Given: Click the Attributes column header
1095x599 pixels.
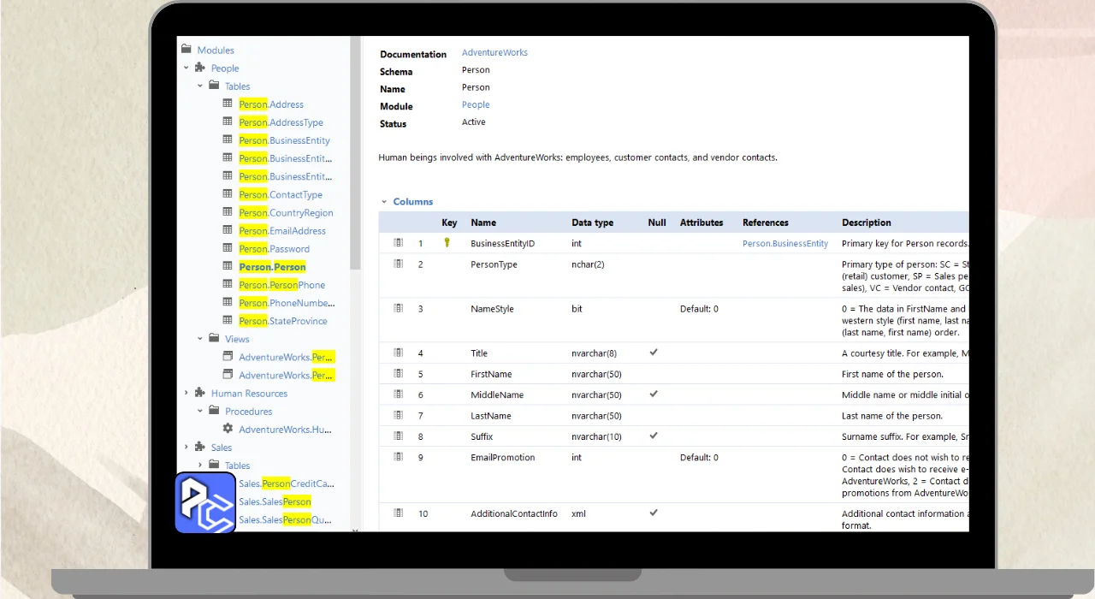Looking at the screenshot, I should [x=701, y=222].
